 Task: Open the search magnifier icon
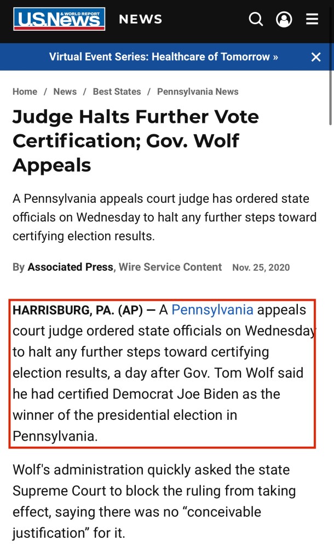click(x=256, y=20)
